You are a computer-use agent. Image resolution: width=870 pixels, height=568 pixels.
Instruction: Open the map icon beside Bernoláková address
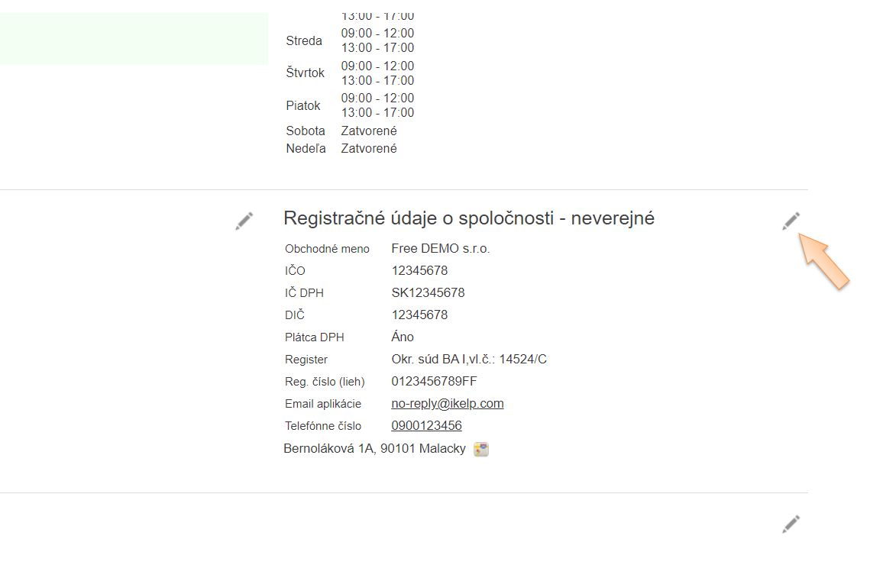(481, 449)
